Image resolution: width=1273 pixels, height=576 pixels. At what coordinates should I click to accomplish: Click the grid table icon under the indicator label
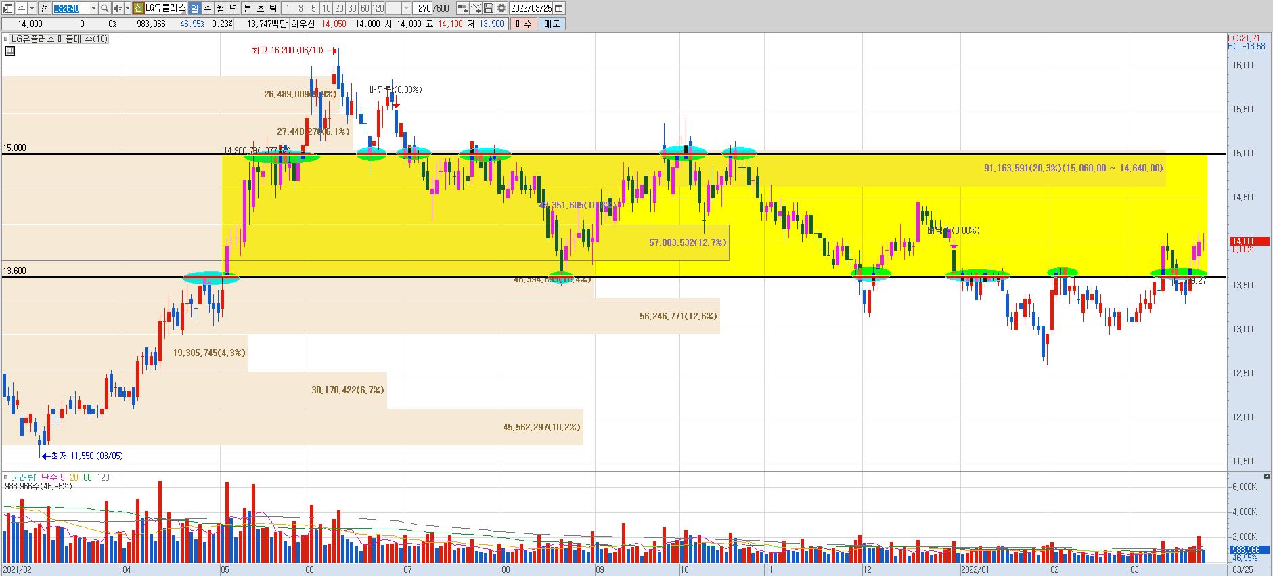pyautogui.click(x=10, y=50)
